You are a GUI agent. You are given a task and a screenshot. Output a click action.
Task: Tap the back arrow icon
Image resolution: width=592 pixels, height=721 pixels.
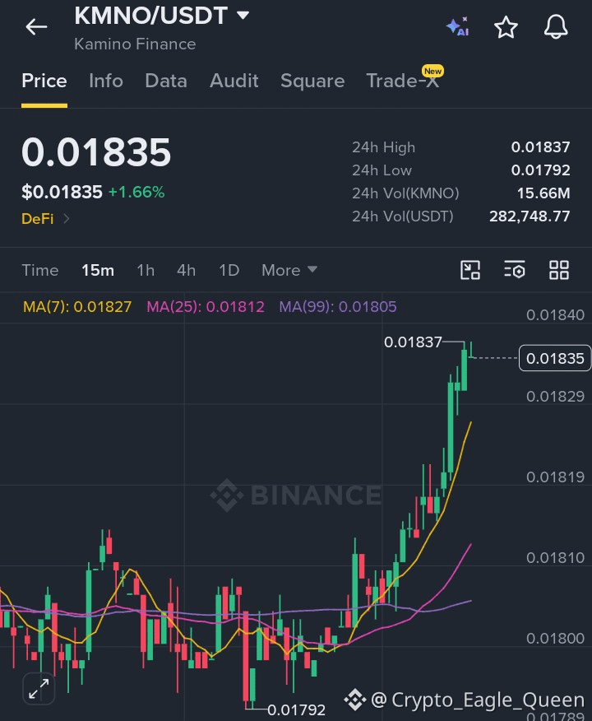click(x=36, y=27)
